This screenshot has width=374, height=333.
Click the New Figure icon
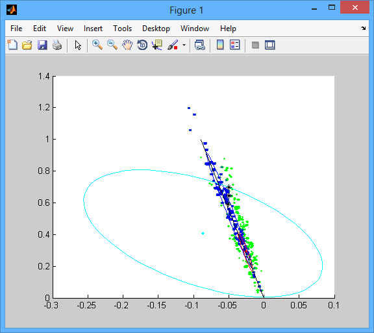point(12,45)
